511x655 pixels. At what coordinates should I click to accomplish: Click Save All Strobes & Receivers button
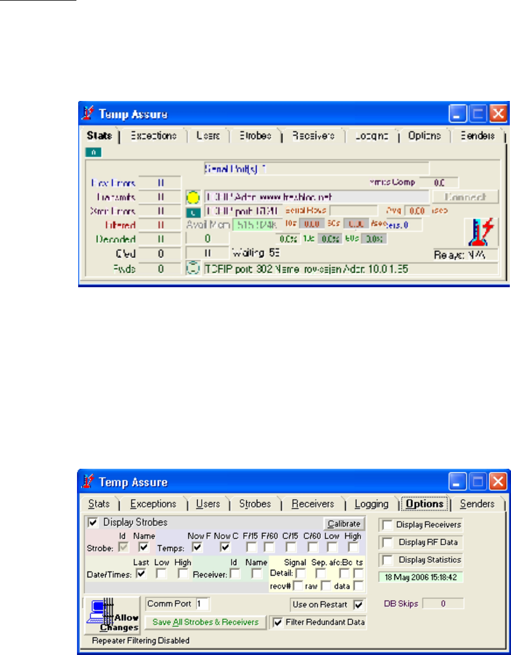click(205, 622)
